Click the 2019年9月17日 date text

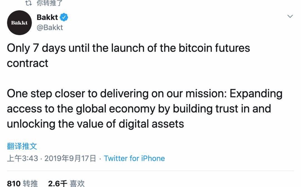click(x=70, y=158)
